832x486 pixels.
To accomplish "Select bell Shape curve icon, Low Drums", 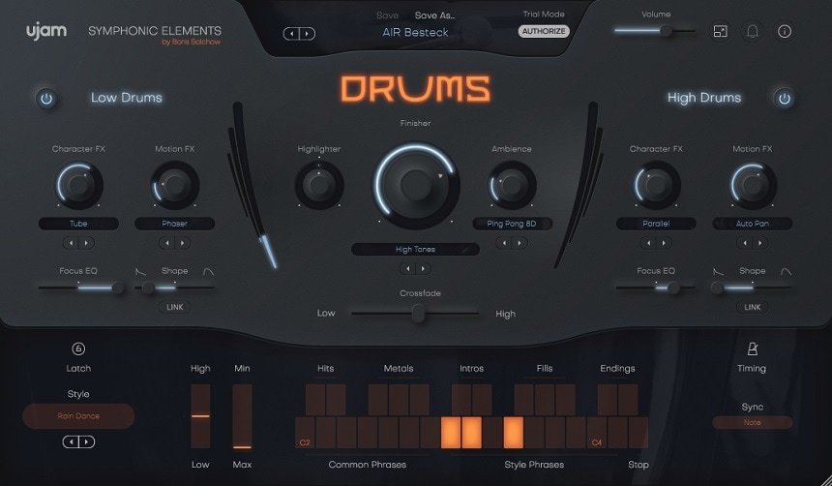I will point(209,271).
